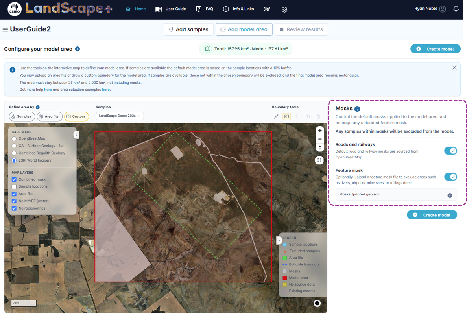The width and height of the screenshot is (467, 317).
Task: Collapse the base maps layer panel
Action: click(x=76, y=135)
